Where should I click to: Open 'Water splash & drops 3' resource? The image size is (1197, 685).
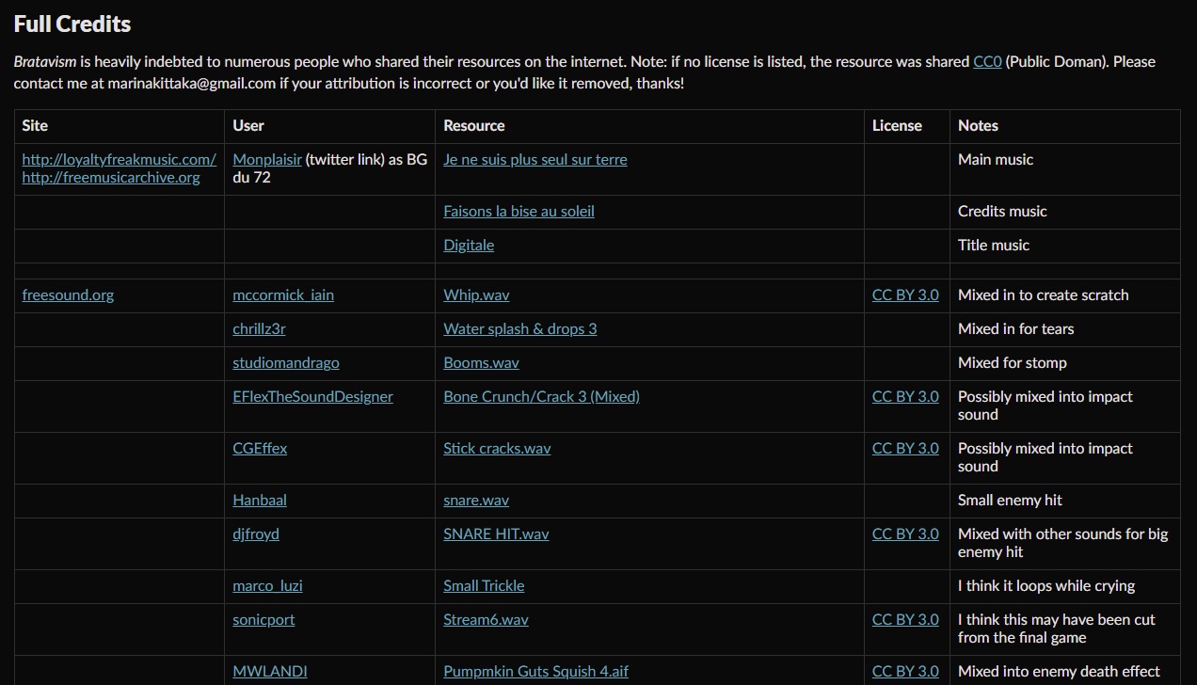tap(519, 329)
